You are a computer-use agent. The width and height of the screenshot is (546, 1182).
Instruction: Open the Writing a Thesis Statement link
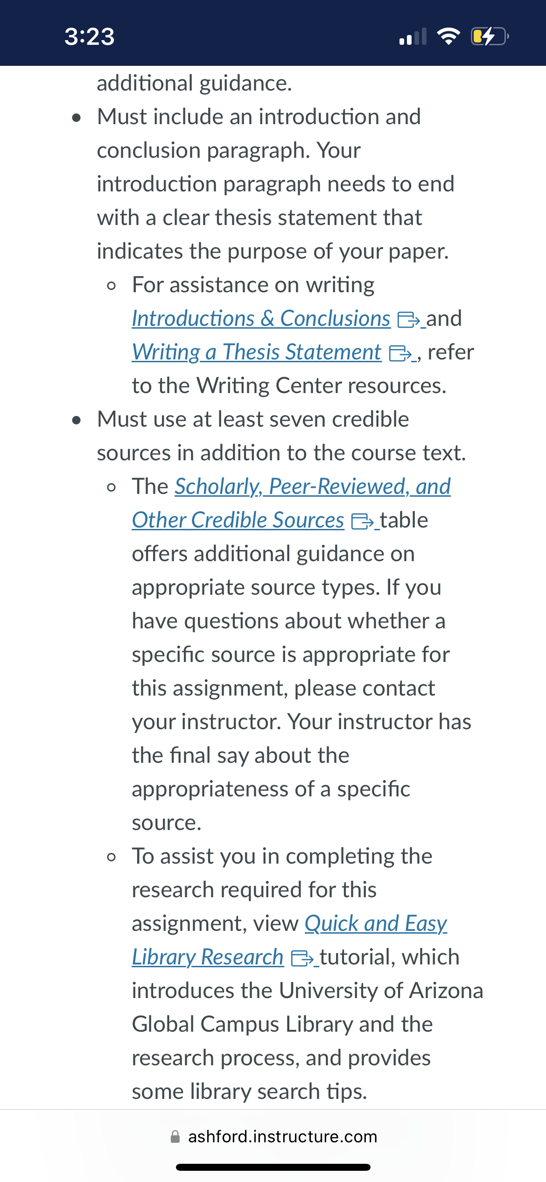click(x=257, y=352)
